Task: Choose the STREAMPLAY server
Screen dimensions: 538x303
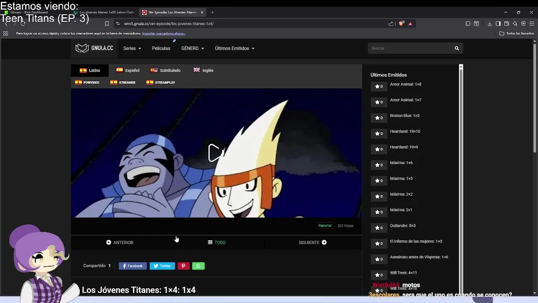Action: (x=161, y=82)
